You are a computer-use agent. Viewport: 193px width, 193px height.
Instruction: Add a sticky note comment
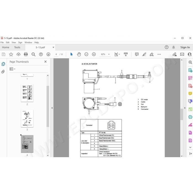pyautogui.click(x=137, y=54)
